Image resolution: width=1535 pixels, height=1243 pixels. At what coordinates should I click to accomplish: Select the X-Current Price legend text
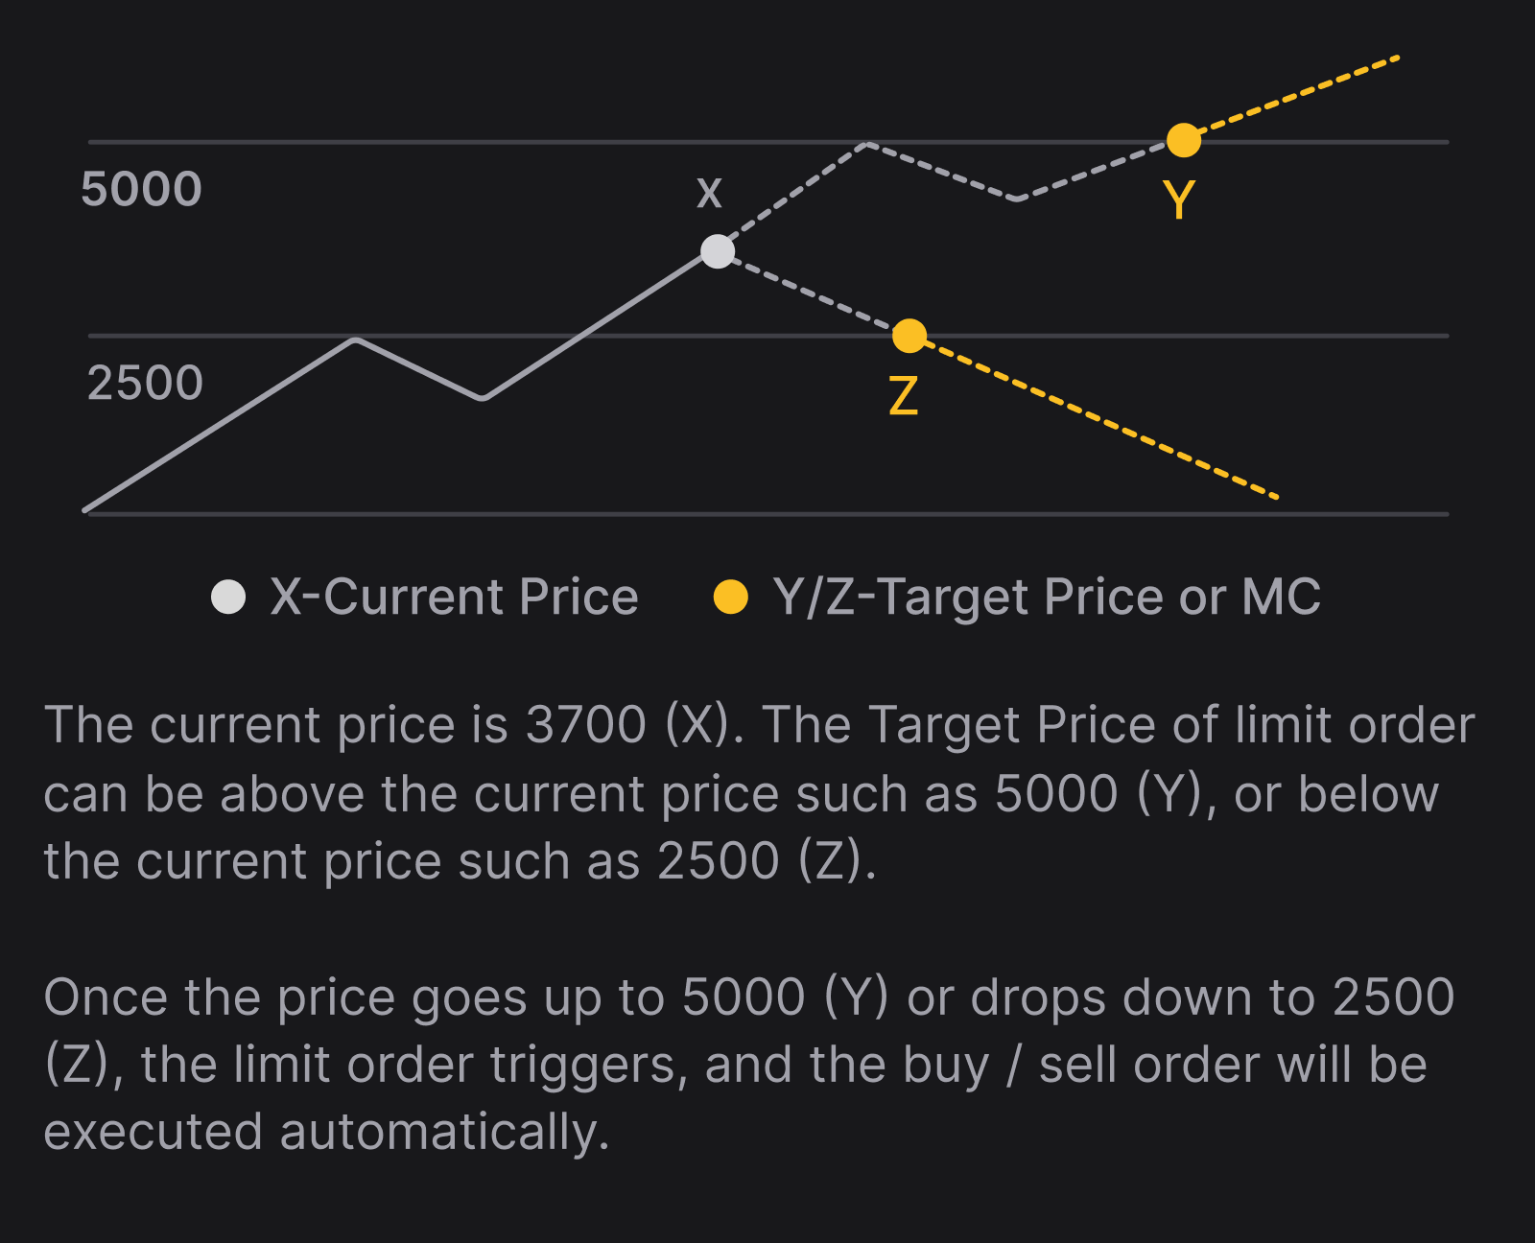pos(454,597)
